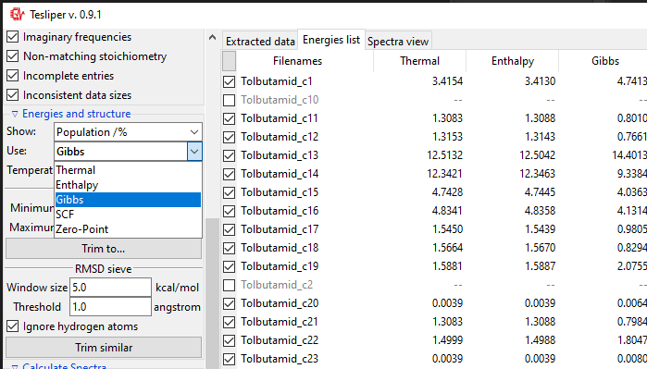Open the Spectra view tab
This screenshot has height=369, width=647.
[398, 42]
